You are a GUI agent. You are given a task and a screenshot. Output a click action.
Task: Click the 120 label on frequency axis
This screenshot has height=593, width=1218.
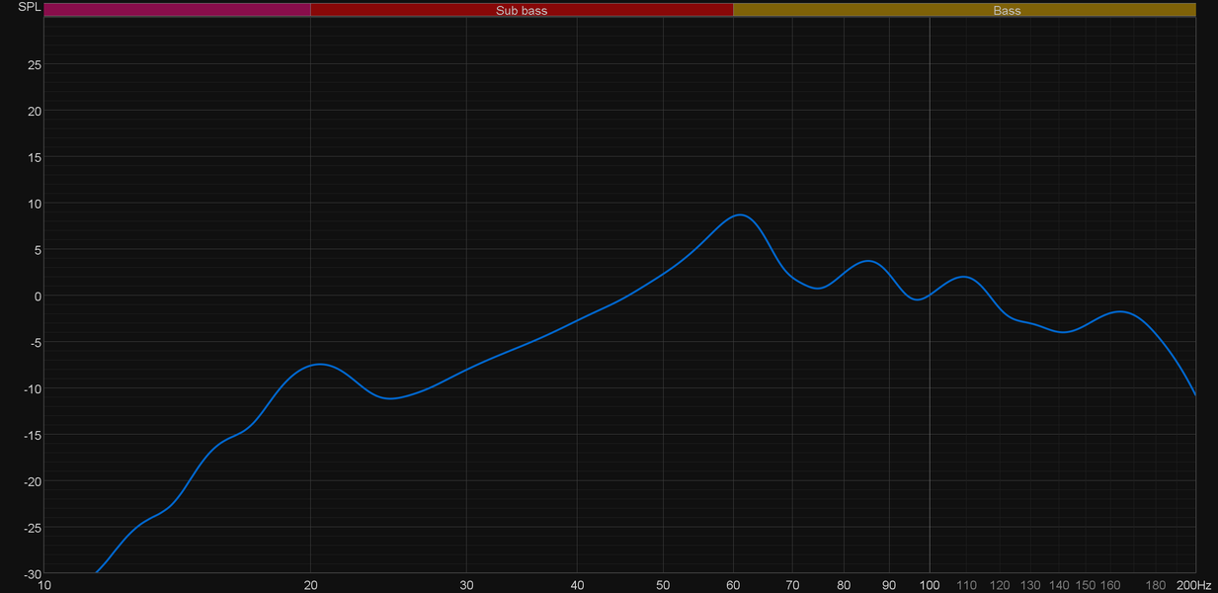(1000, 586)
